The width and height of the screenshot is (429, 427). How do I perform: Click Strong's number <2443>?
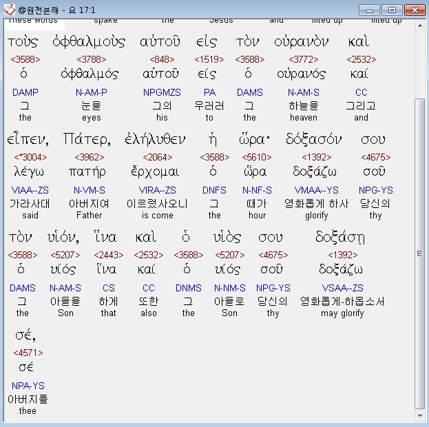click(109, 255)
